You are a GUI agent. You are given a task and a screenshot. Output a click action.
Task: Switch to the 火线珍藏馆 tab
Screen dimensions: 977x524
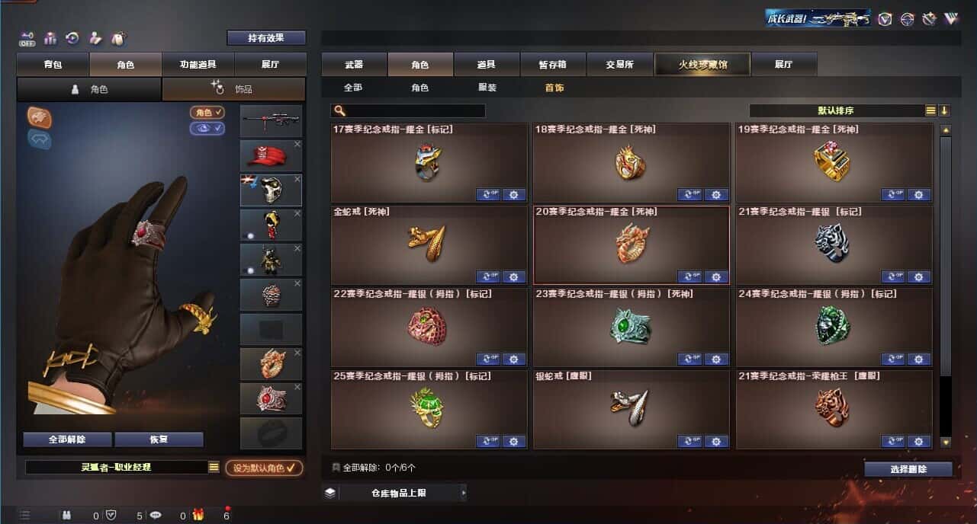click(x=702, y=64)
